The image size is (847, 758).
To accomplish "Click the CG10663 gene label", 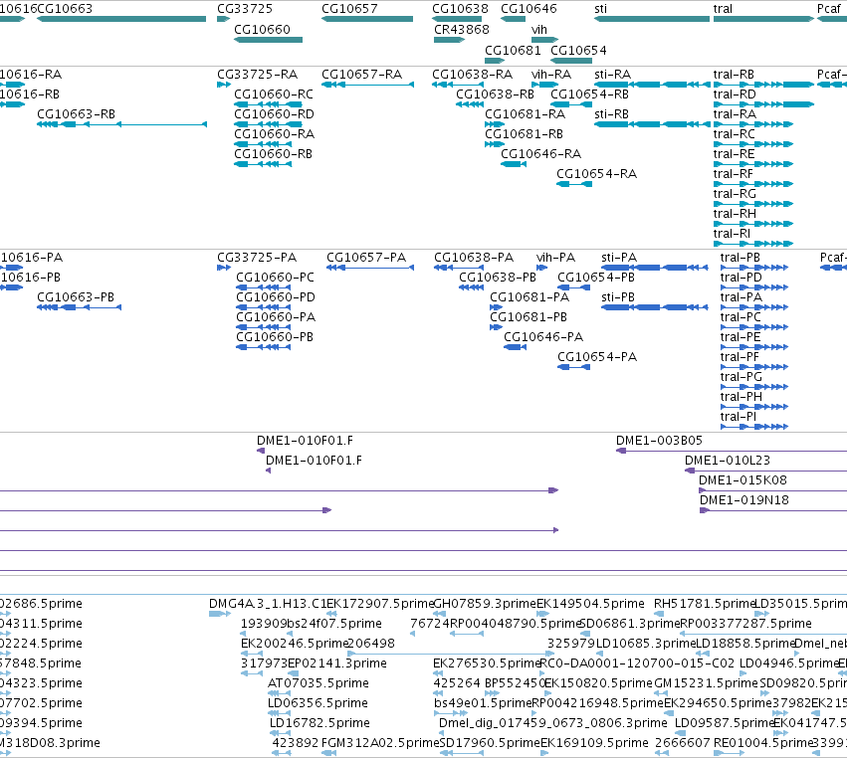I will click(x=65, y=9).
